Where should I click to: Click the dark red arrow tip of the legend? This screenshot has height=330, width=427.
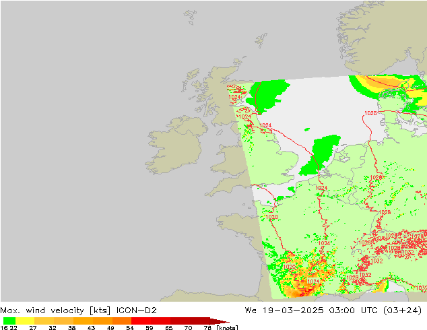220,321
